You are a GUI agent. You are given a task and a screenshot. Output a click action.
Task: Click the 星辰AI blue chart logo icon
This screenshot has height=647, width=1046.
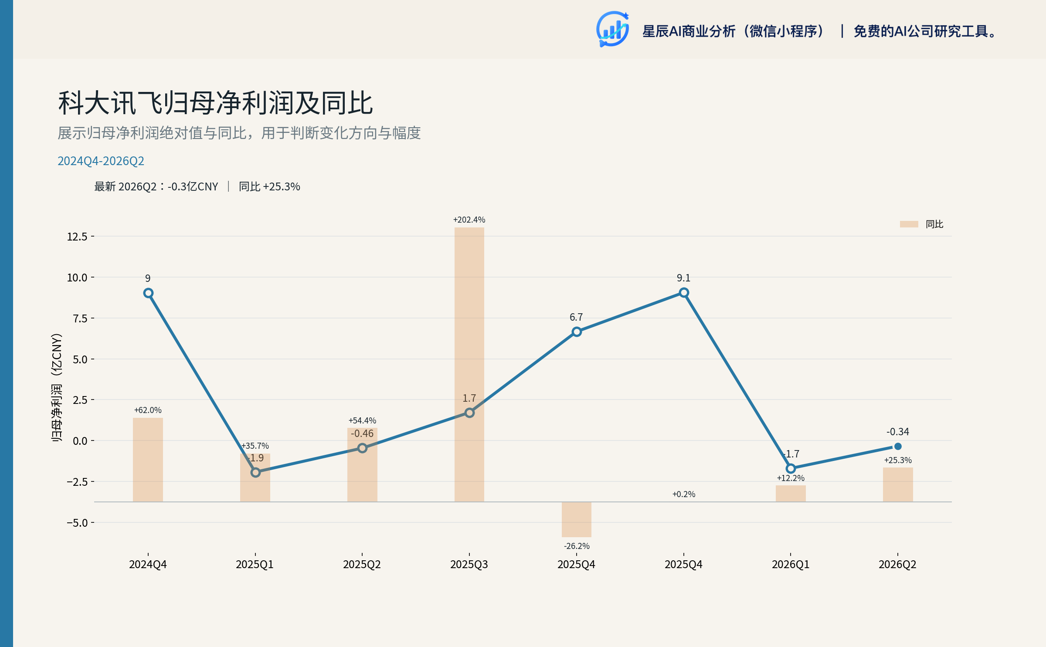click(x=613, y=29)
